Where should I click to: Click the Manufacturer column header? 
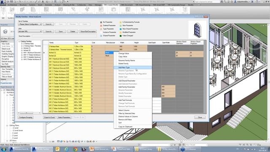[x=112, y=43]
